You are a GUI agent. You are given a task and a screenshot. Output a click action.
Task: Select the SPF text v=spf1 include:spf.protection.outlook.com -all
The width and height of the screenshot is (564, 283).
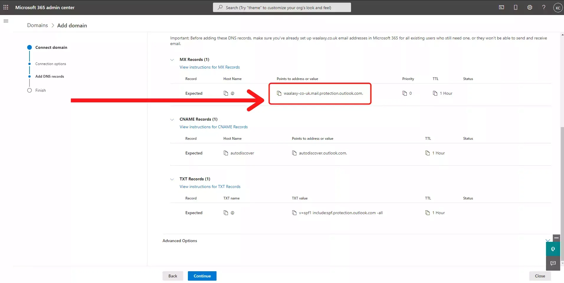point(341,213)
